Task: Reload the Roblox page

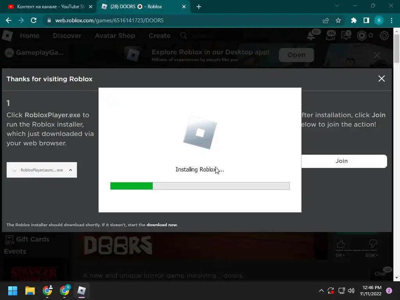Action: pos(34,20)
